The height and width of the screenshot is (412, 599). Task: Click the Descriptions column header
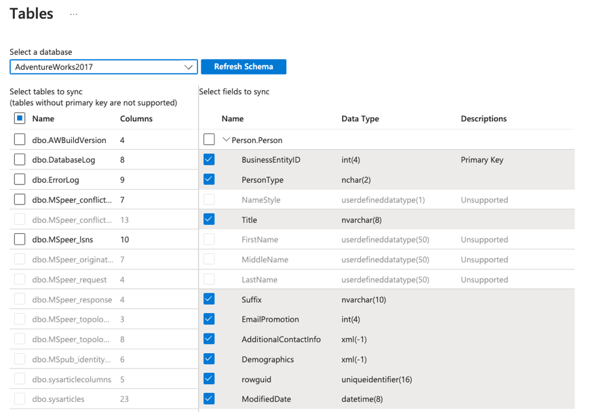click(x=484, y=119)
